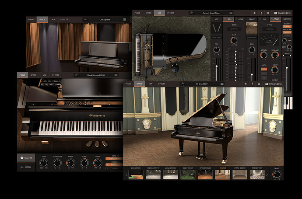302x199 pixels.
Task: Toggle CONVO send FX in master strip
Action: click(287, 27)
